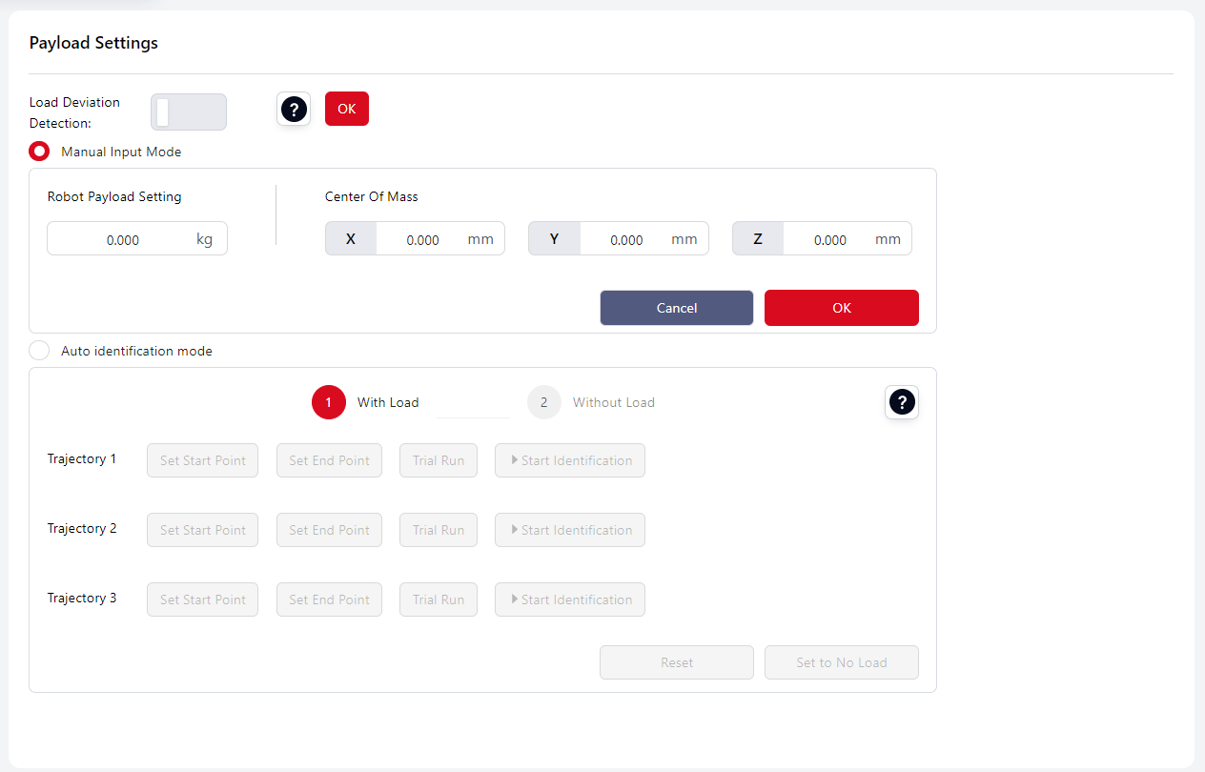Click Center Of Mass Y input field
Screen dimensions: 1205x772
click(626, 239)
